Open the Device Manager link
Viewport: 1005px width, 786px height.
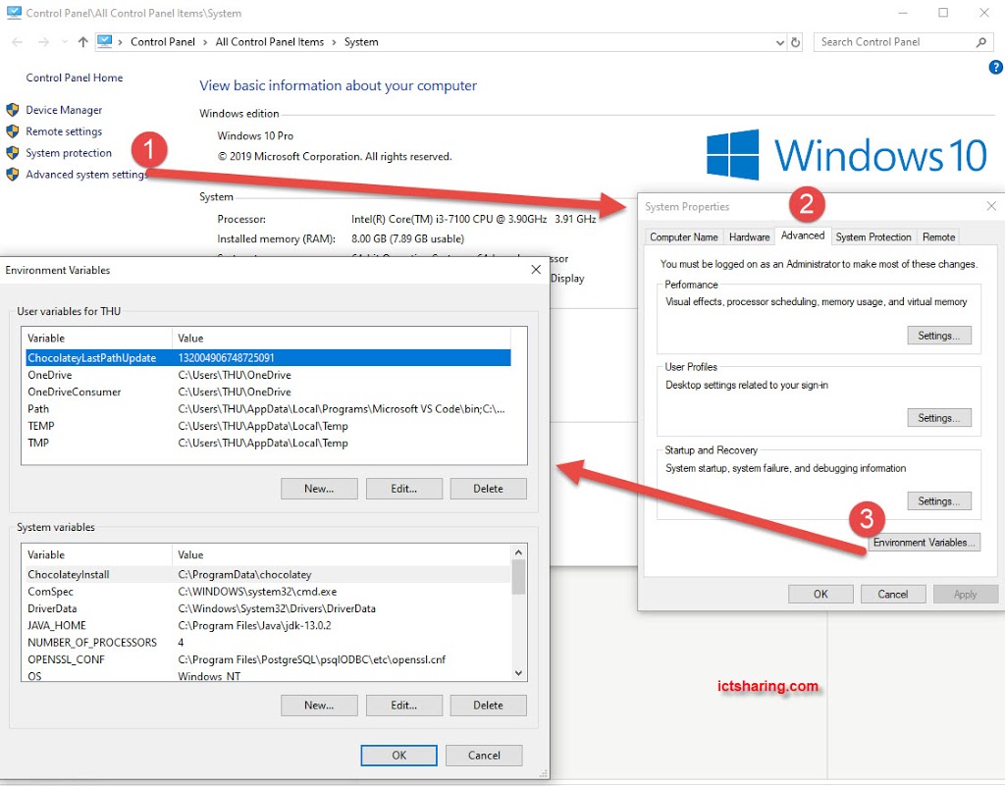(64, 110)
